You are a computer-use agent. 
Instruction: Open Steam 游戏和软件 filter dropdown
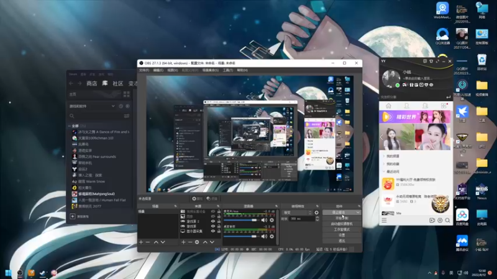(x=92, y=106)
